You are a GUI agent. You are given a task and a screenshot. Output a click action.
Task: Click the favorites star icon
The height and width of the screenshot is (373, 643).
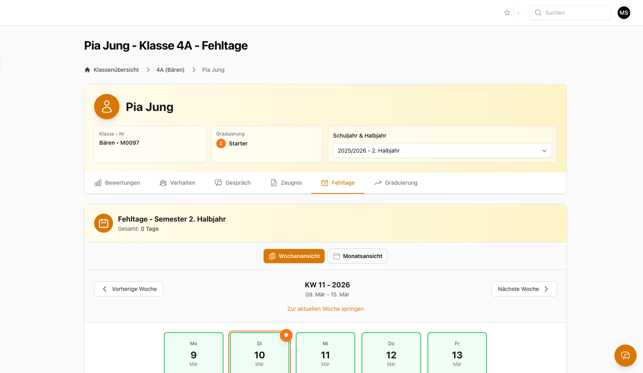[507, 13]
